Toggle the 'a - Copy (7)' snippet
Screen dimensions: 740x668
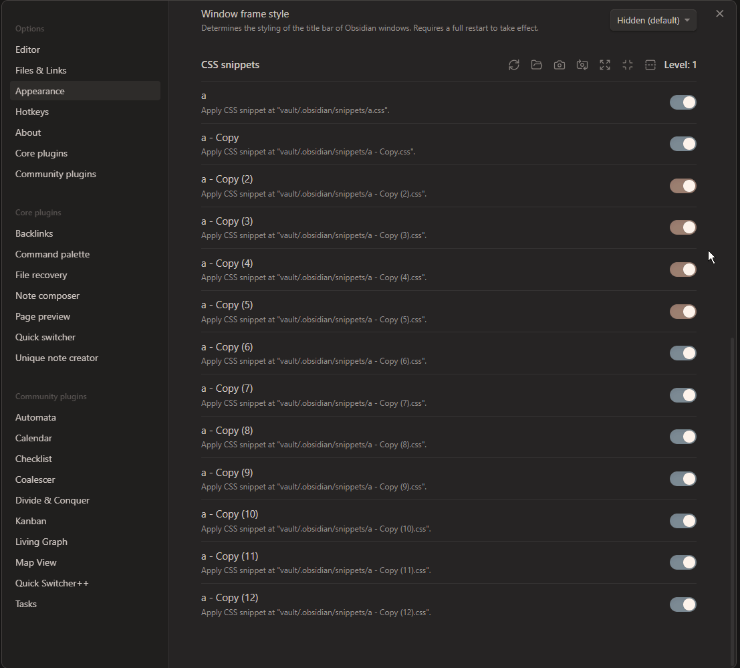point(683,395)
